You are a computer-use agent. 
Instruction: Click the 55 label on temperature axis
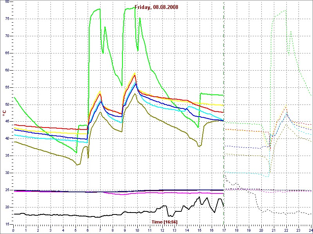tap(7, 87)
